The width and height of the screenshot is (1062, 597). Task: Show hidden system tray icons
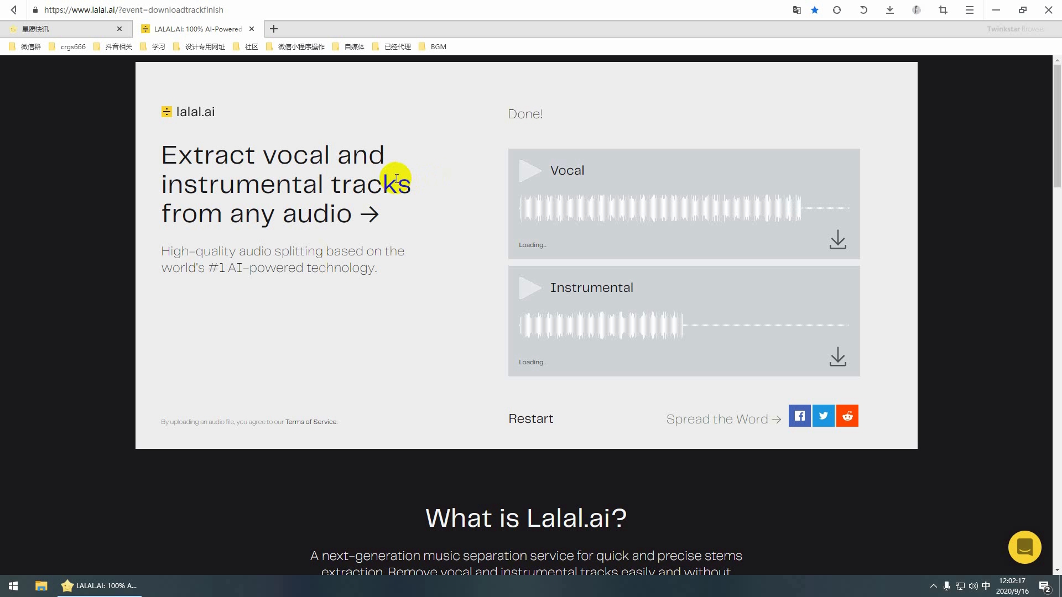[934, 586]
